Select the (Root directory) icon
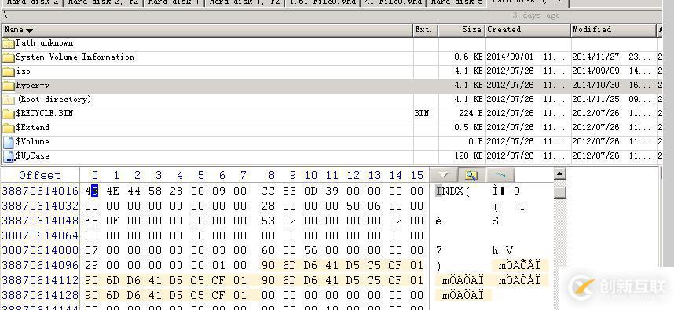 [x=8, y=100]
